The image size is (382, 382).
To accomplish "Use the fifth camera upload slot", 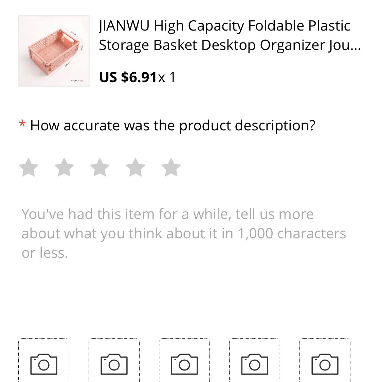I will pos(325,363).
